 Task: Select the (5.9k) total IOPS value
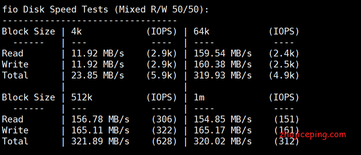pyautogui.click(x=161, y=75)
